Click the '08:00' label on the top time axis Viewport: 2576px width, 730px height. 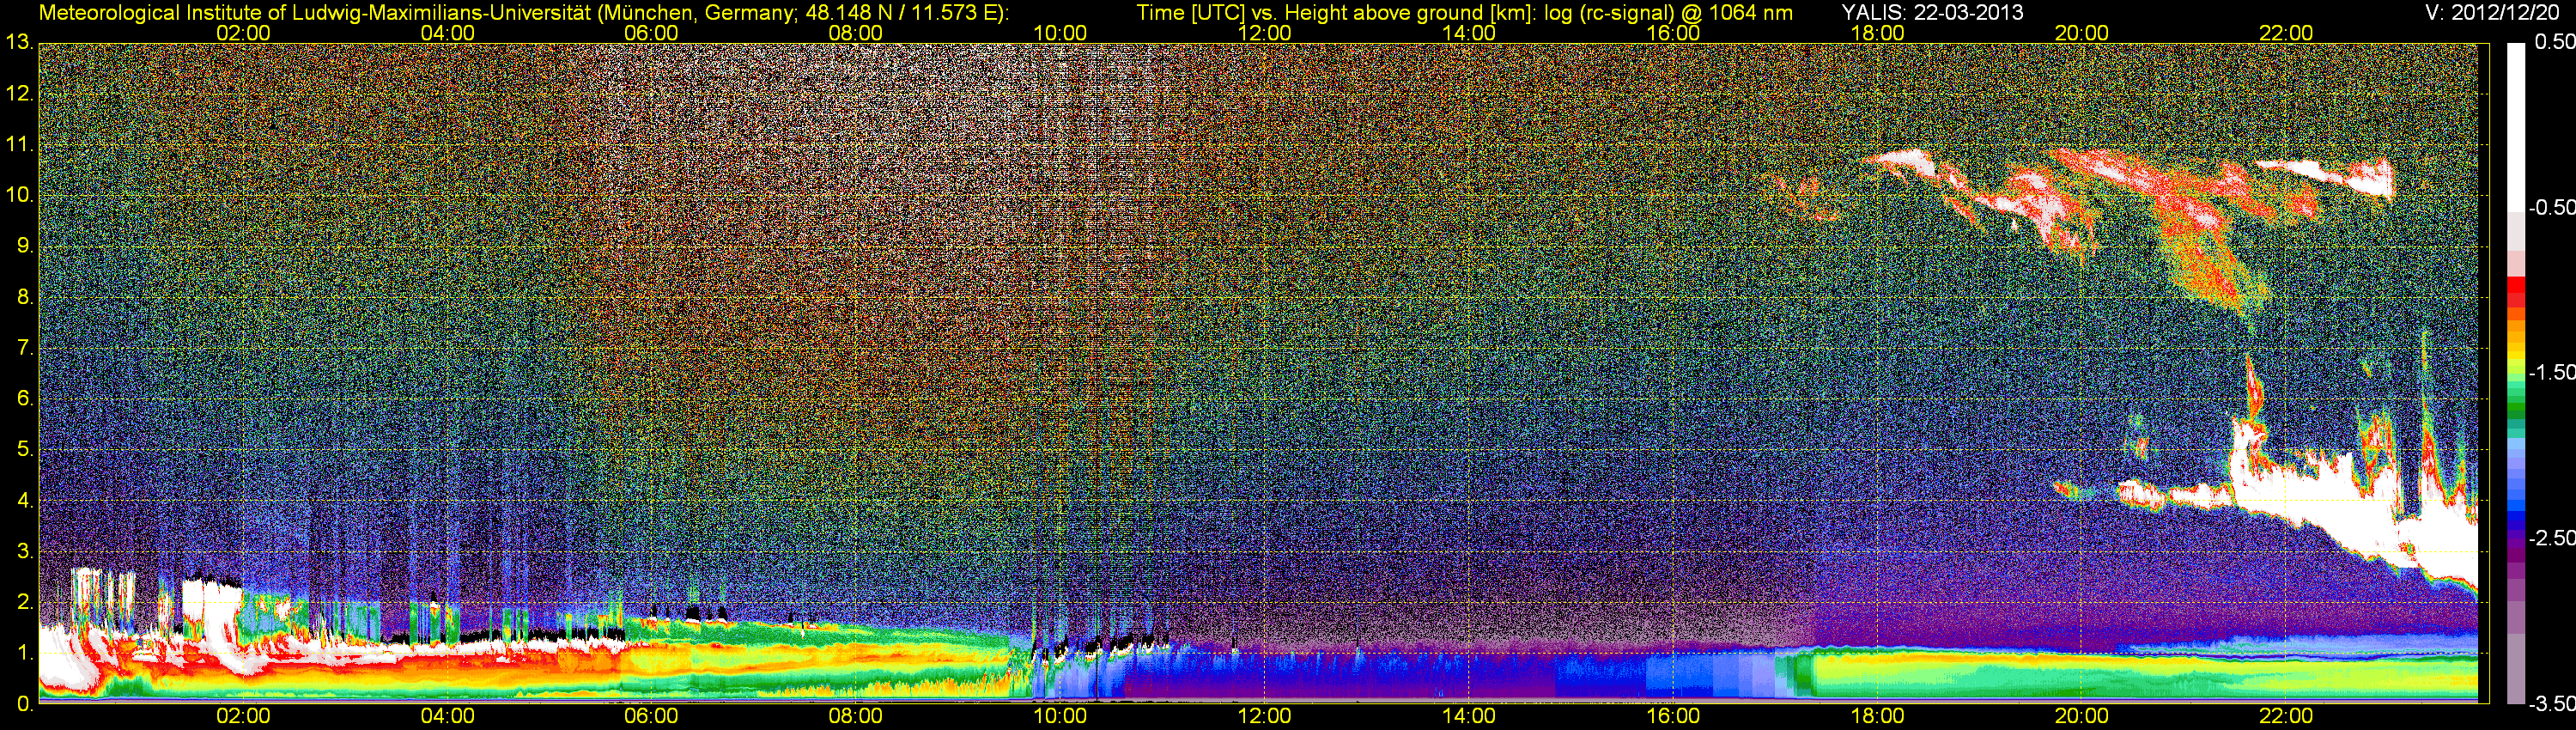(x=856, y=33)
